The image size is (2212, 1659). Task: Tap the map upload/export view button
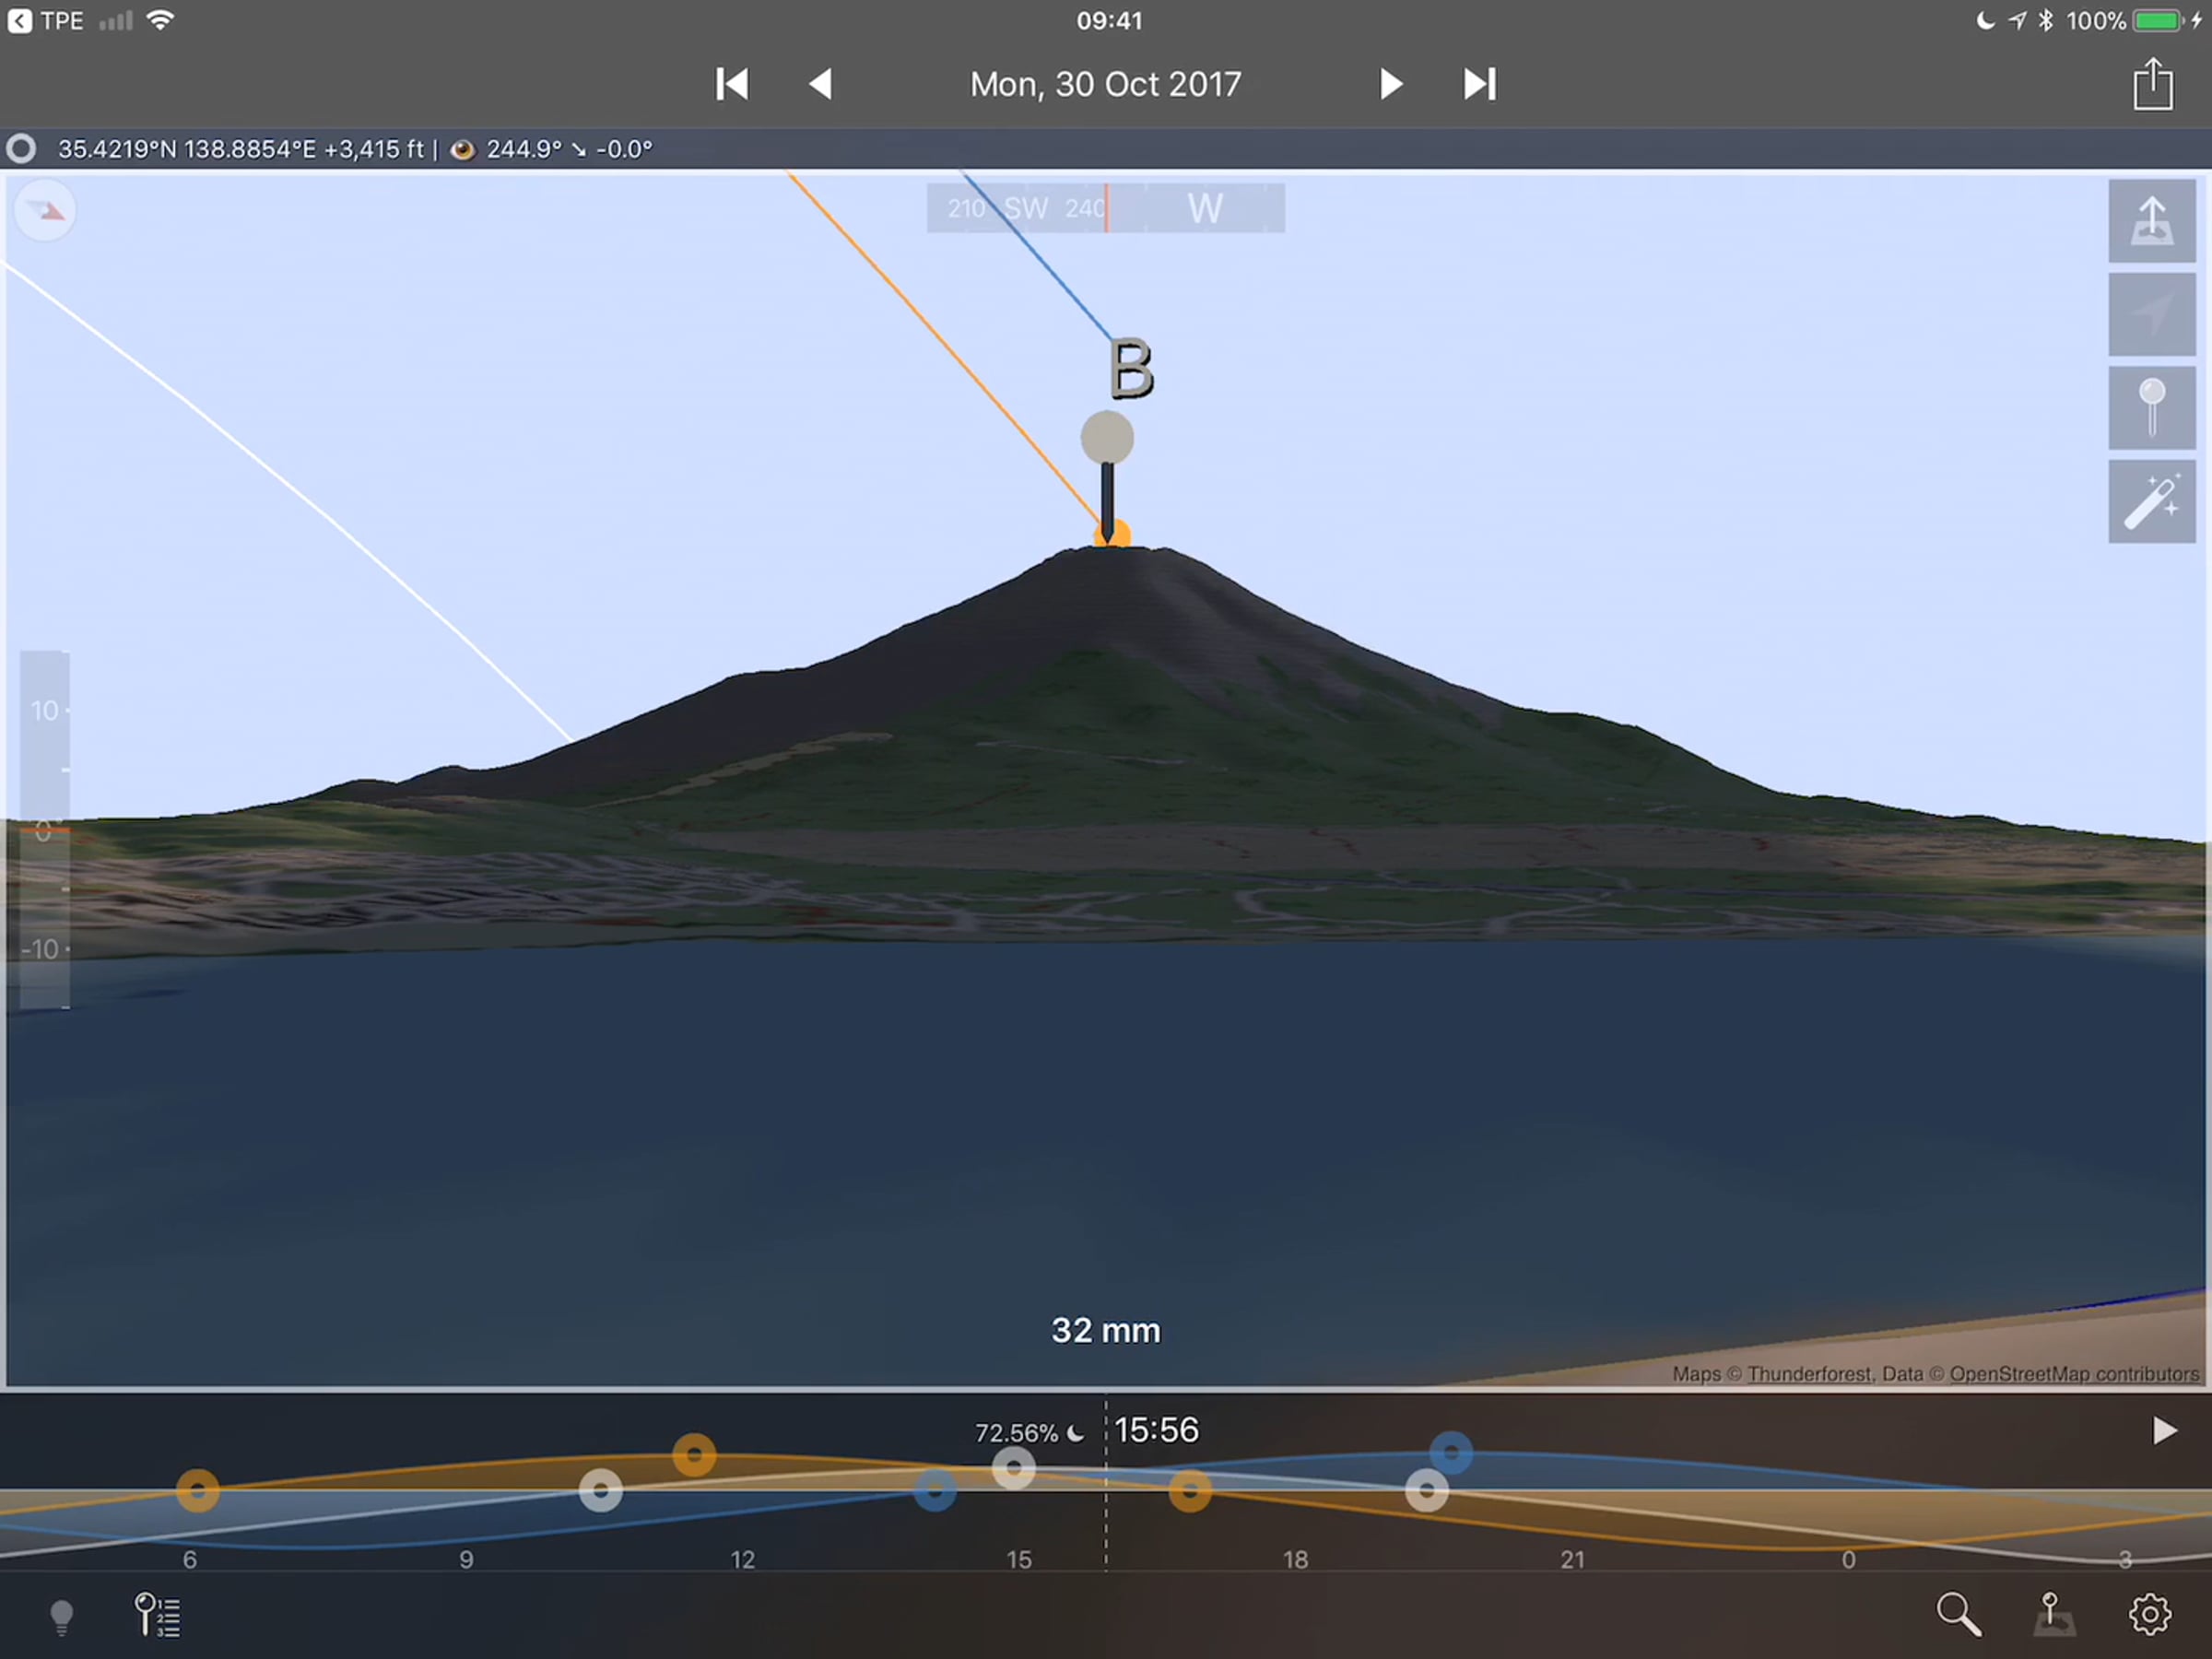tap(2152, 221)
